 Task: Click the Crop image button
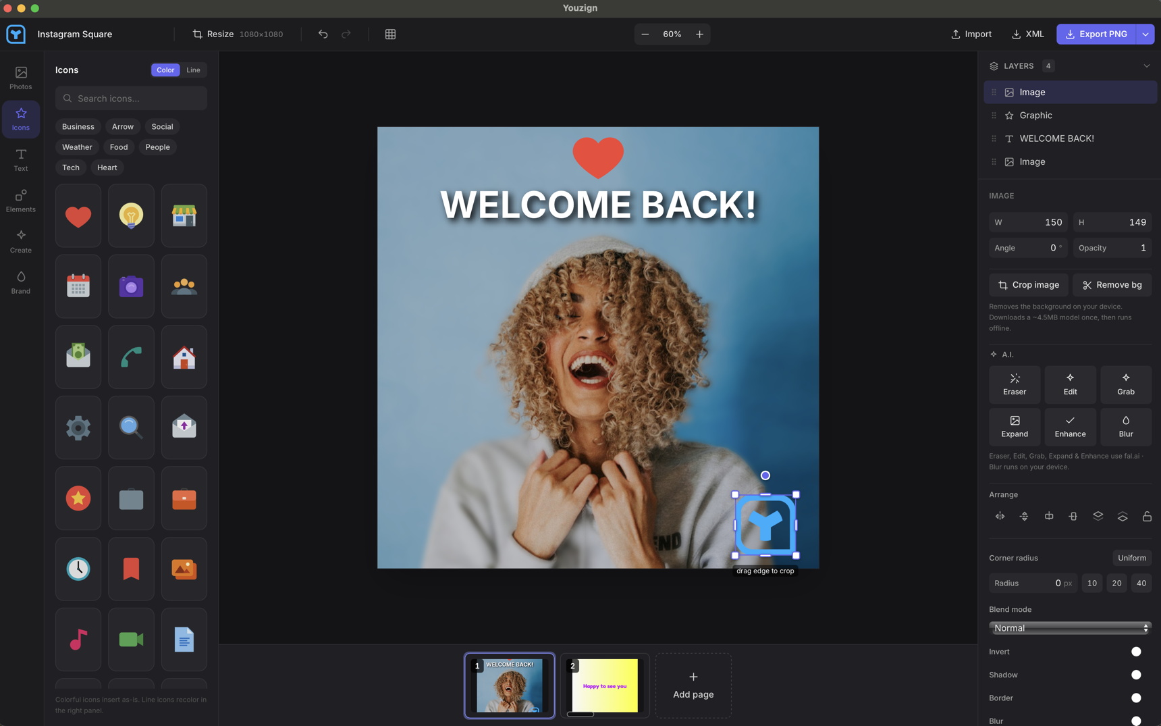pyautogui.click(x=1029, y=285)
